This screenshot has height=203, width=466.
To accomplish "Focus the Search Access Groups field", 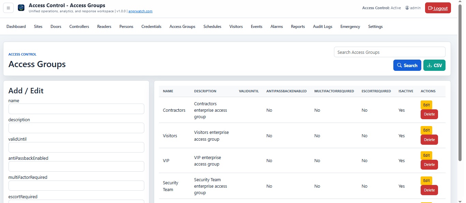I will tap(390, 52).
